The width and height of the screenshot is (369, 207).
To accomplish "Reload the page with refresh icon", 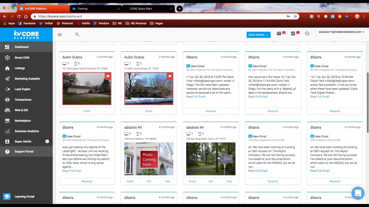I will (x=19, y=16).
